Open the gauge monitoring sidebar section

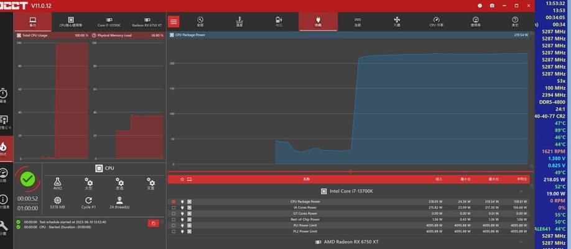tap(3, 175)
